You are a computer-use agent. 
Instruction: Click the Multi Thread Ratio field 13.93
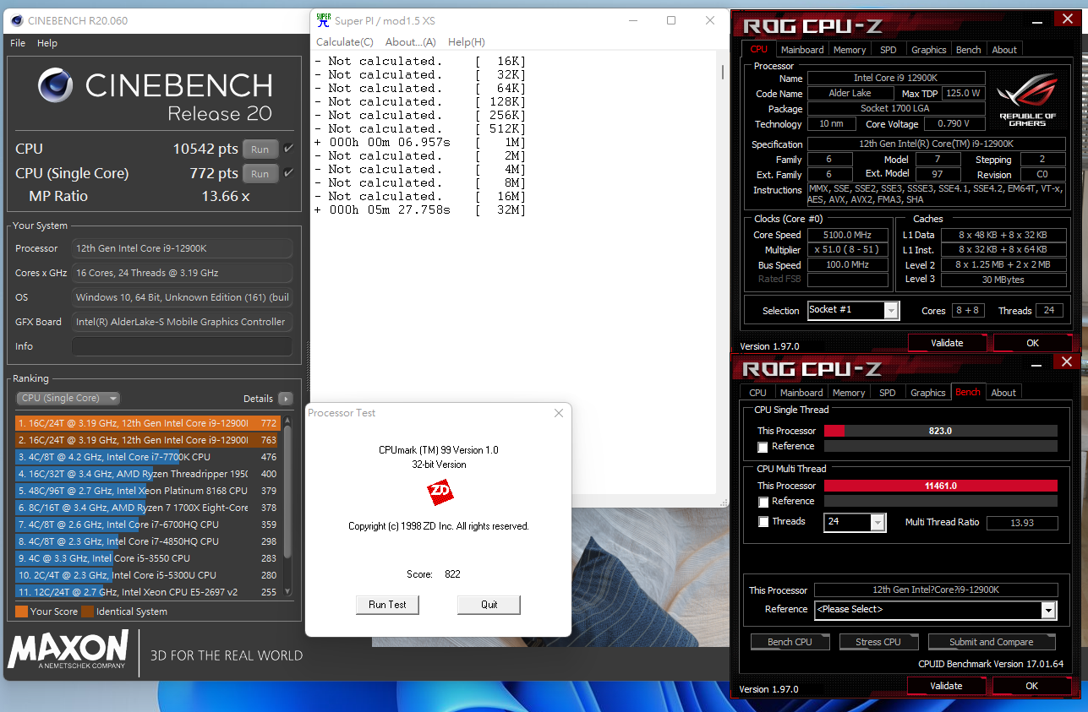[x=1022, y=523]
